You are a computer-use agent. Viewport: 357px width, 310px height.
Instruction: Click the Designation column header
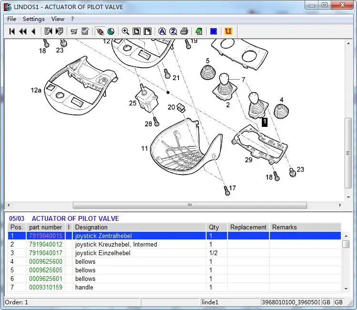tap(91, 227)
